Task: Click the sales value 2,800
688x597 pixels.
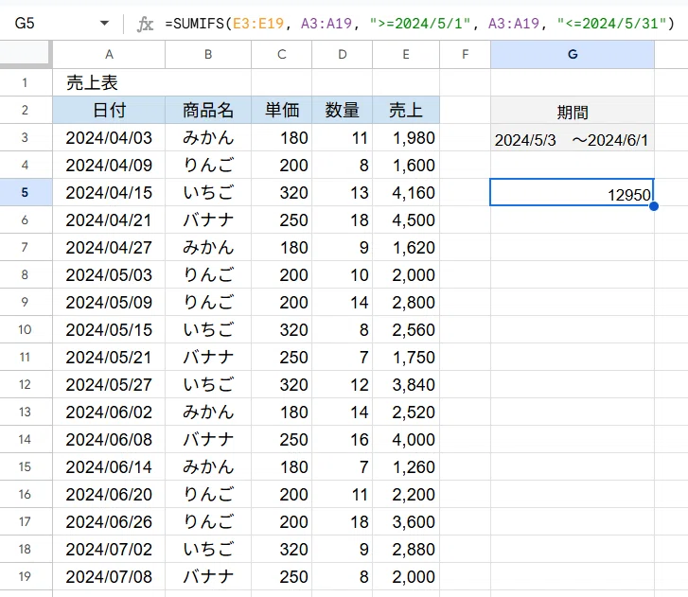Action: tap(406, 302)
